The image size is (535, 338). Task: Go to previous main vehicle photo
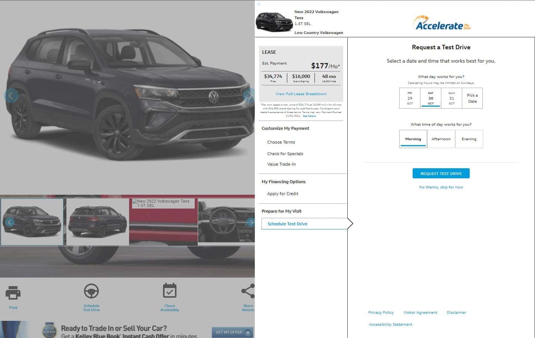pos(11,96)
